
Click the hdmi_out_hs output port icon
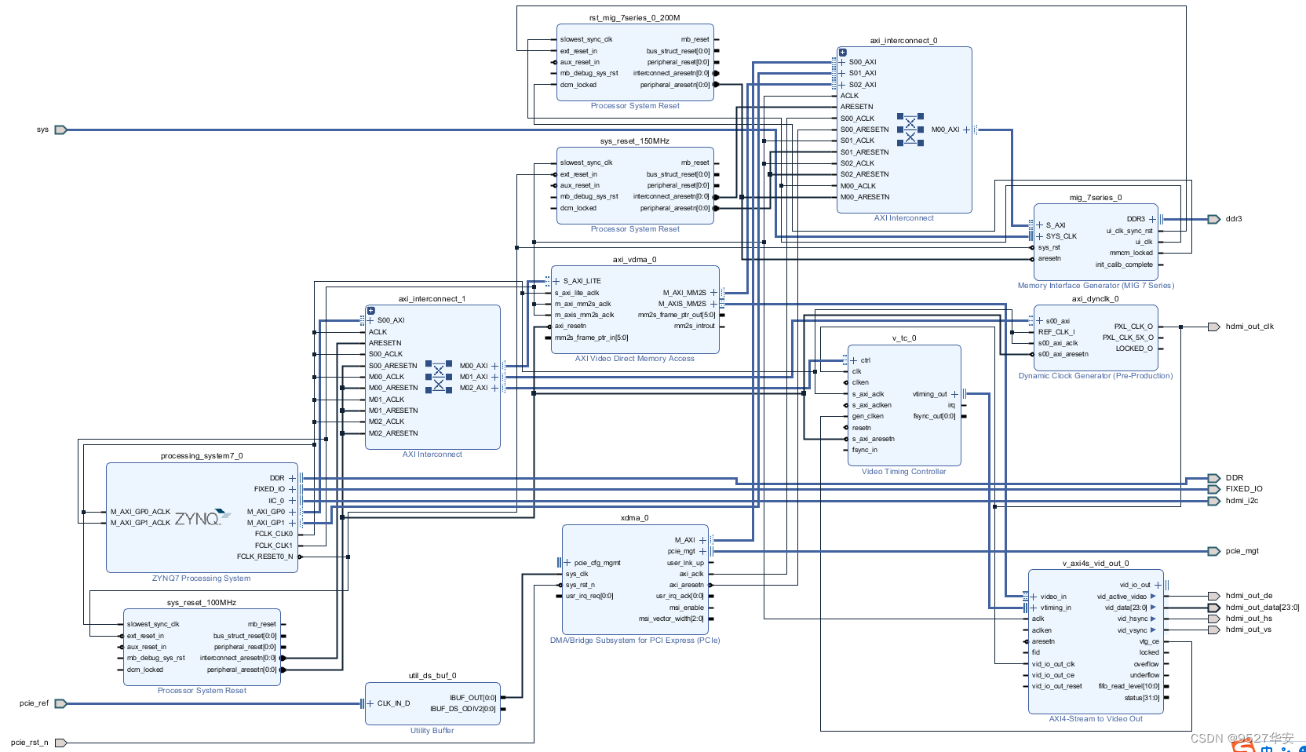point(1213,619)
